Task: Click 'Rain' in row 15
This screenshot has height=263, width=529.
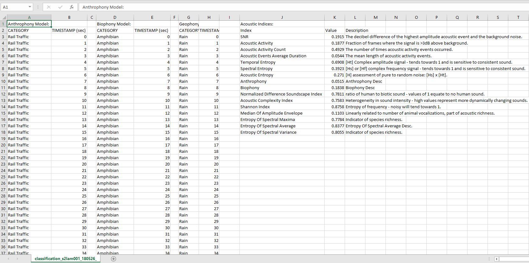Action: coord(188,113)
